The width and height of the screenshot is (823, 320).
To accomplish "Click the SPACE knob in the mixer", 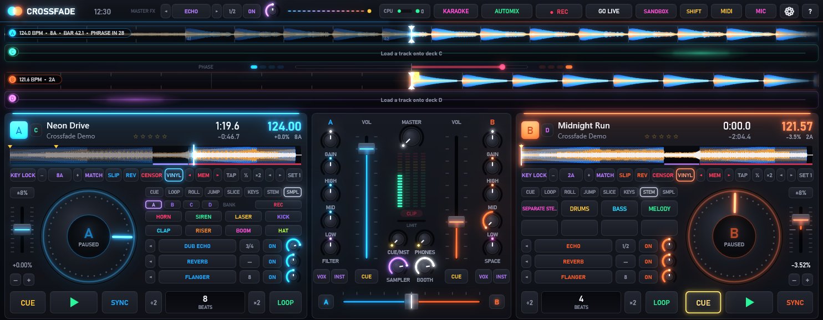I will click(x=492, y=247).
